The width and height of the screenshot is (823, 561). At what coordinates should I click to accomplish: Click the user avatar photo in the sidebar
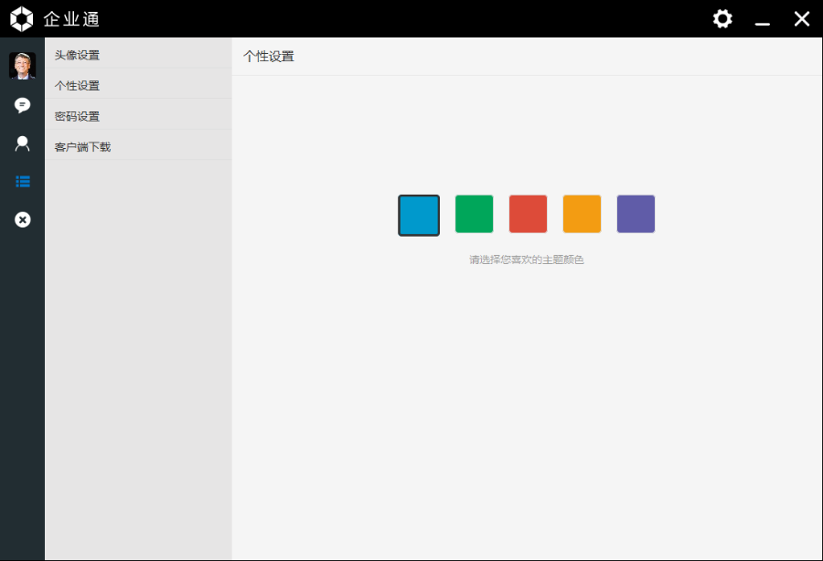click(23, 66)
